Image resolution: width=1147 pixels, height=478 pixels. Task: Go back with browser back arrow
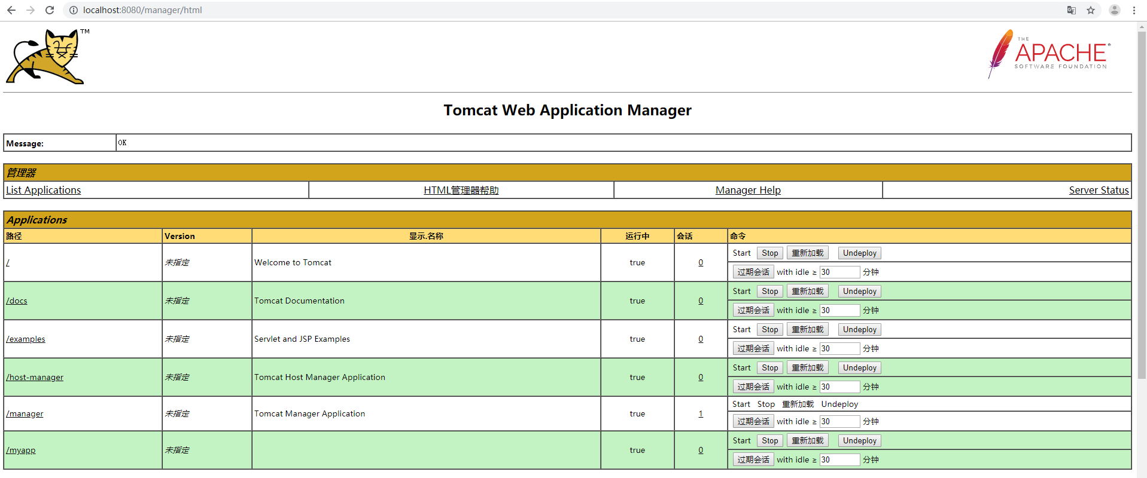(x=11, y=10)
